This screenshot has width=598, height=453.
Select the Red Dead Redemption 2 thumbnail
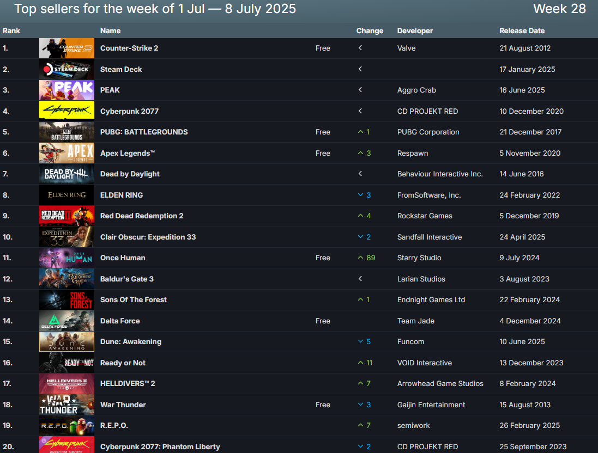tap(67, 216)
